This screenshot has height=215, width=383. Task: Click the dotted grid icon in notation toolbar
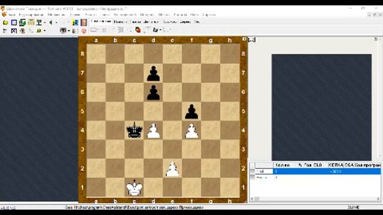(x=121, y=30)
